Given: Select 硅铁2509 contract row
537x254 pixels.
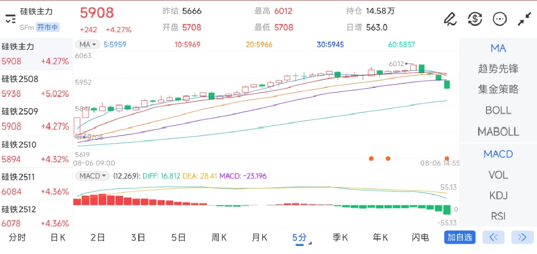Looking at the screenshot, I should [36, 119].
